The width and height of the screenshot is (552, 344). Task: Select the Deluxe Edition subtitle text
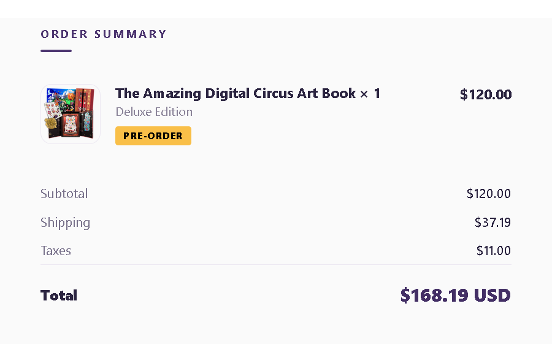coord(154,112)
